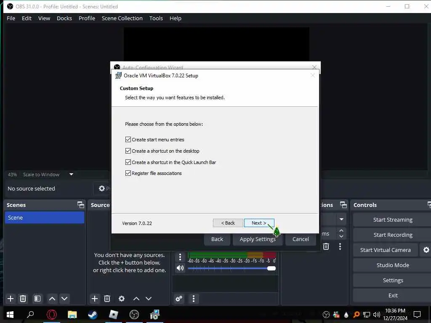This screenshot has width=431, height=323.
Task: Open Steam from taskbar
Action: click(x=93, y=315)
